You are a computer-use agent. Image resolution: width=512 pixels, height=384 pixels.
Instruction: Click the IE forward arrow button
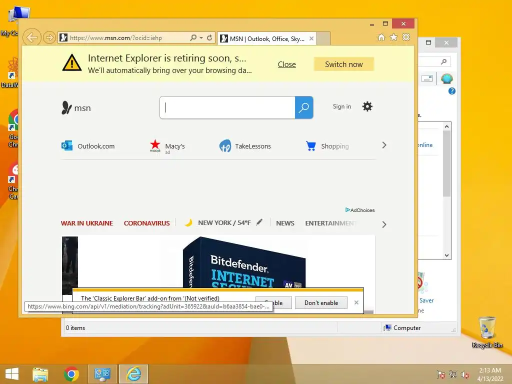[49, 37]
